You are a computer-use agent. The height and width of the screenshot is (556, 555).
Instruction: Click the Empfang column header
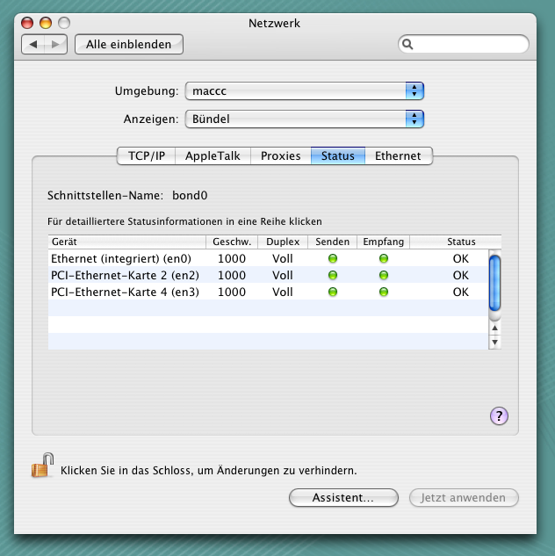point(384,242)
